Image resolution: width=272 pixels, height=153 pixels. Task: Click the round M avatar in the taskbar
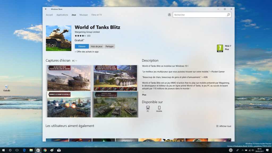click(231, 150)
